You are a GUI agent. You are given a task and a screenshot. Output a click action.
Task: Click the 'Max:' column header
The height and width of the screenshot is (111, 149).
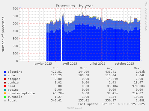click(137, 68)
